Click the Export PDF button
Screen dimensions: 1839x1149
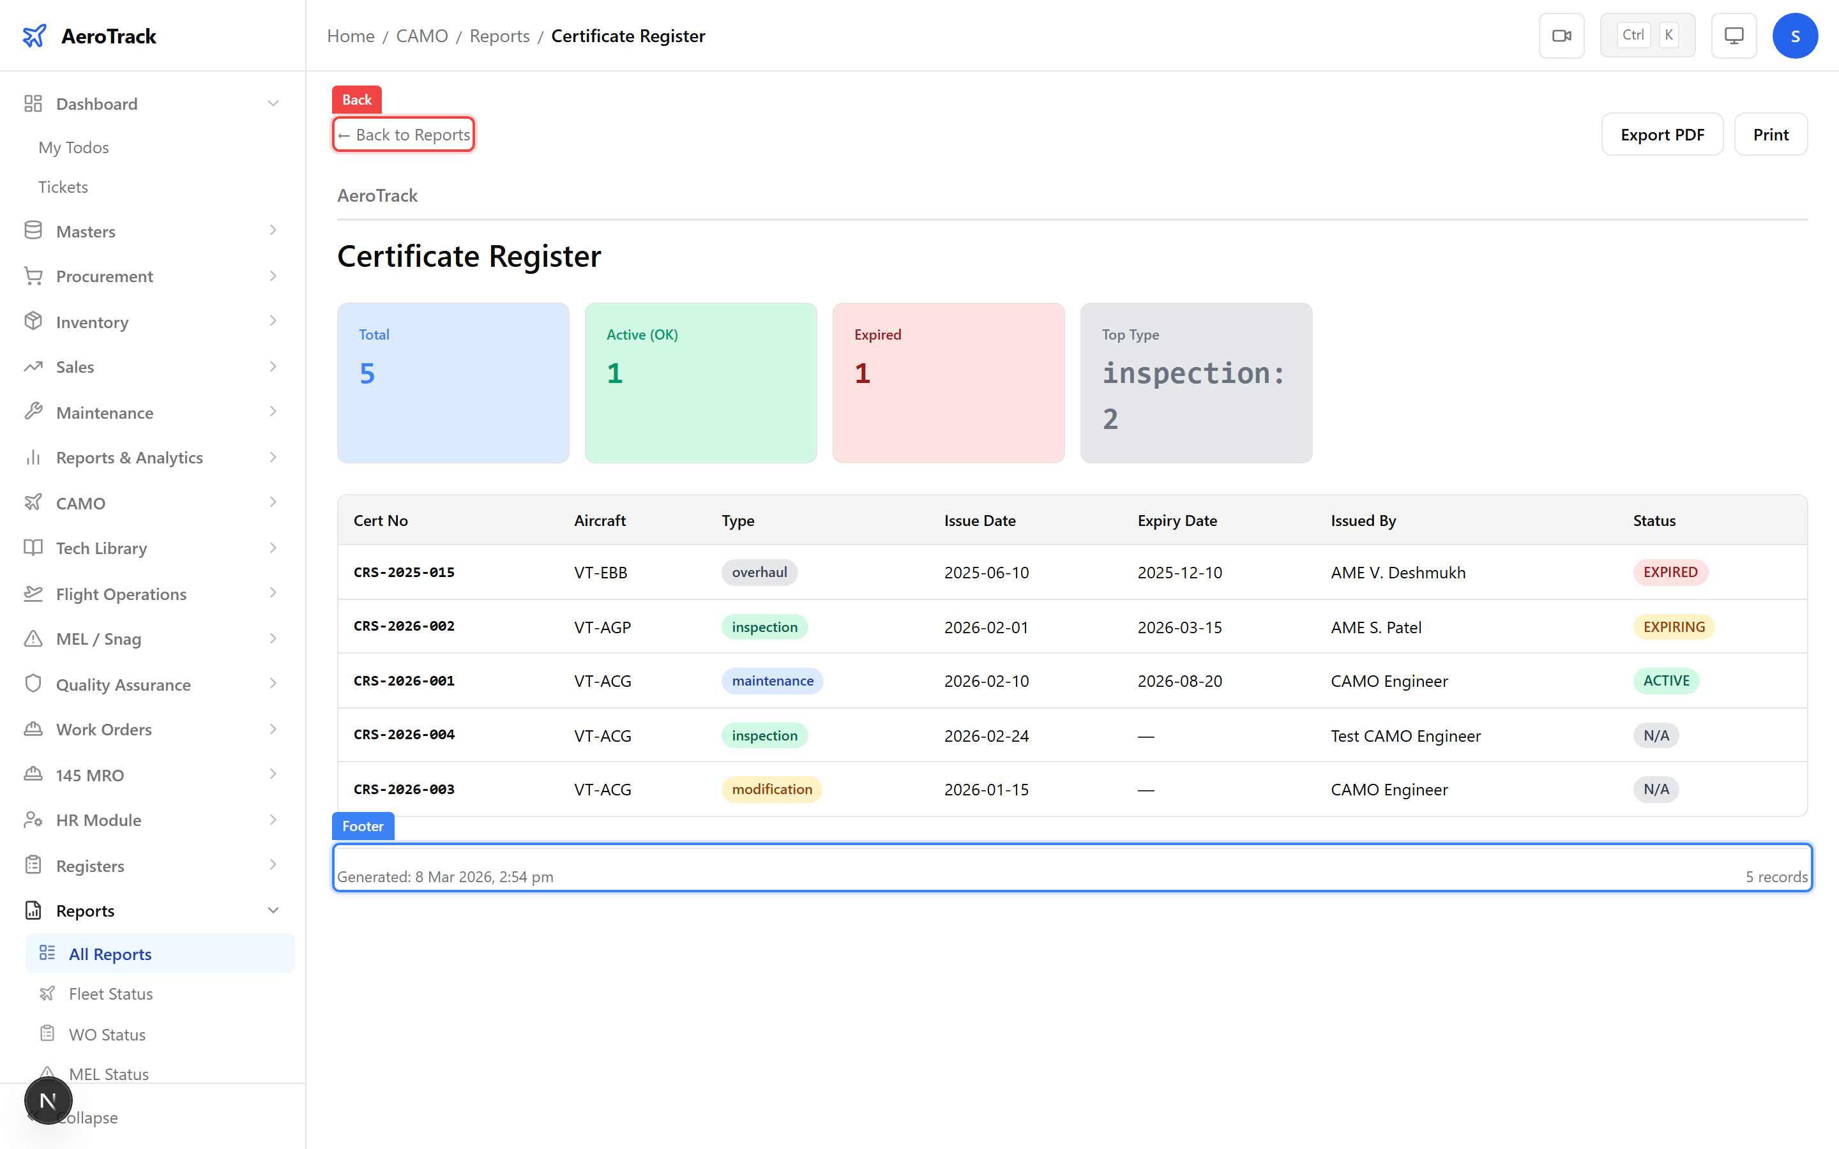click(x=1662, y=134)
